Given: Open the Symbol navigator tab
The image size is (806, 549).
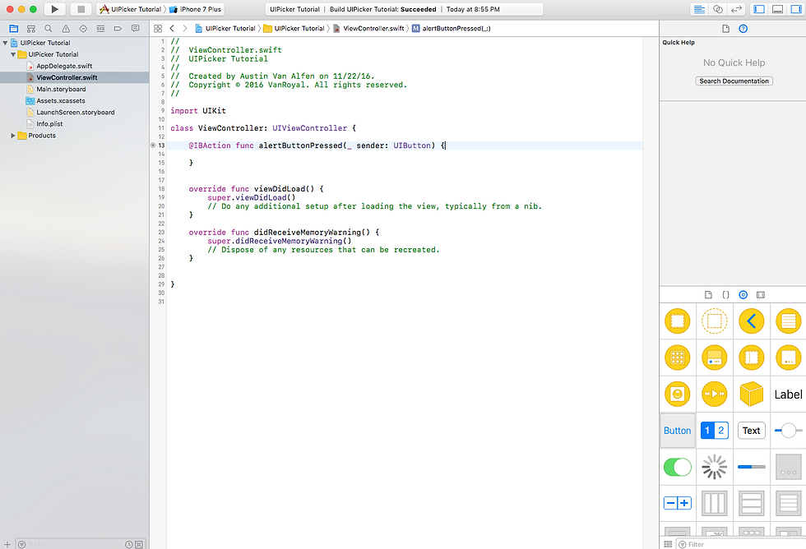Looking at the screenshot, I should pos(31,29).
